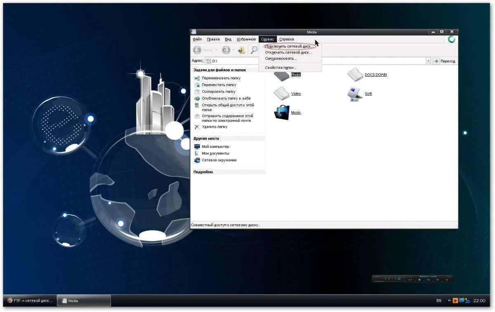Click status bar text 'Совместный доступ к сетевому диску.'

point(225,225)
